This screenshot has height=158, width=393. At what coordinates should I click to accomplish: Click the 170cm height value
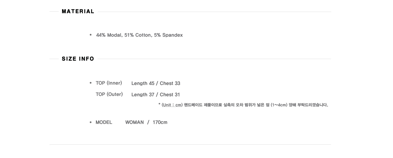click(x=160, y=122)
